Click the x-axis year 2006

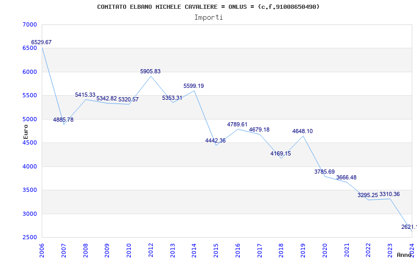coord(42,250)
